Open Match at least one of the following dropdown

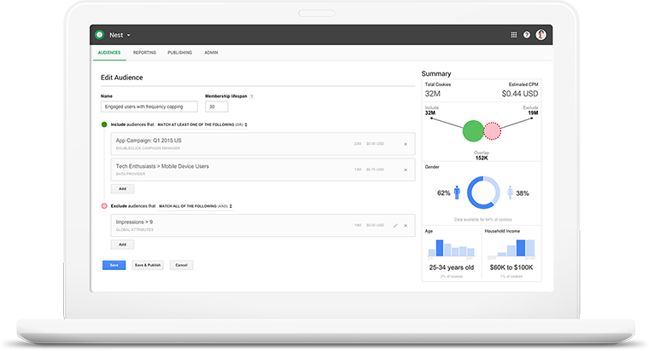click(x=202, y=124)
